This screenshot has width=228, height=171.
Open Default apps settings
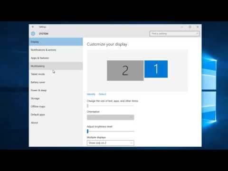56,114
